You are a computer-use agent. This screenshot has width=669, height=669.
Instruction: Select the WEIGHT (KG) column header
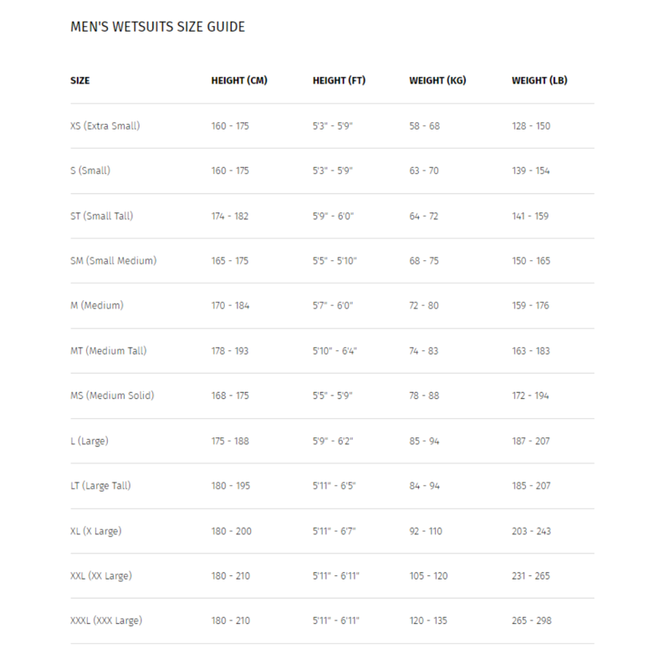coord(437,81)
